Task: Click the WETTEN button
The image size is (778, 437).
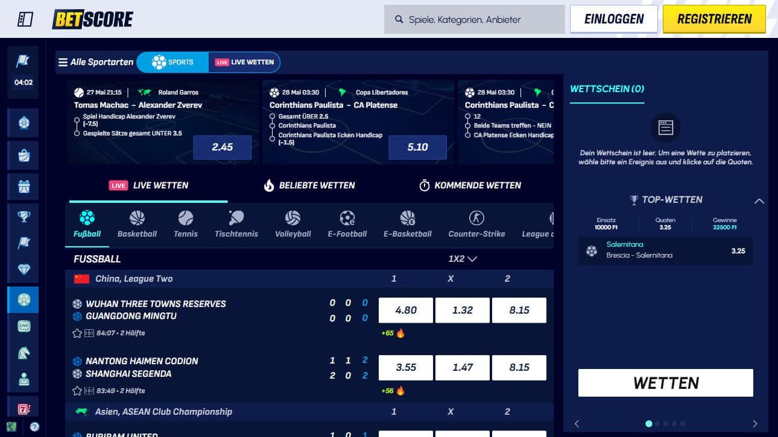Action: pyautogui.click(x=666, y=383)
